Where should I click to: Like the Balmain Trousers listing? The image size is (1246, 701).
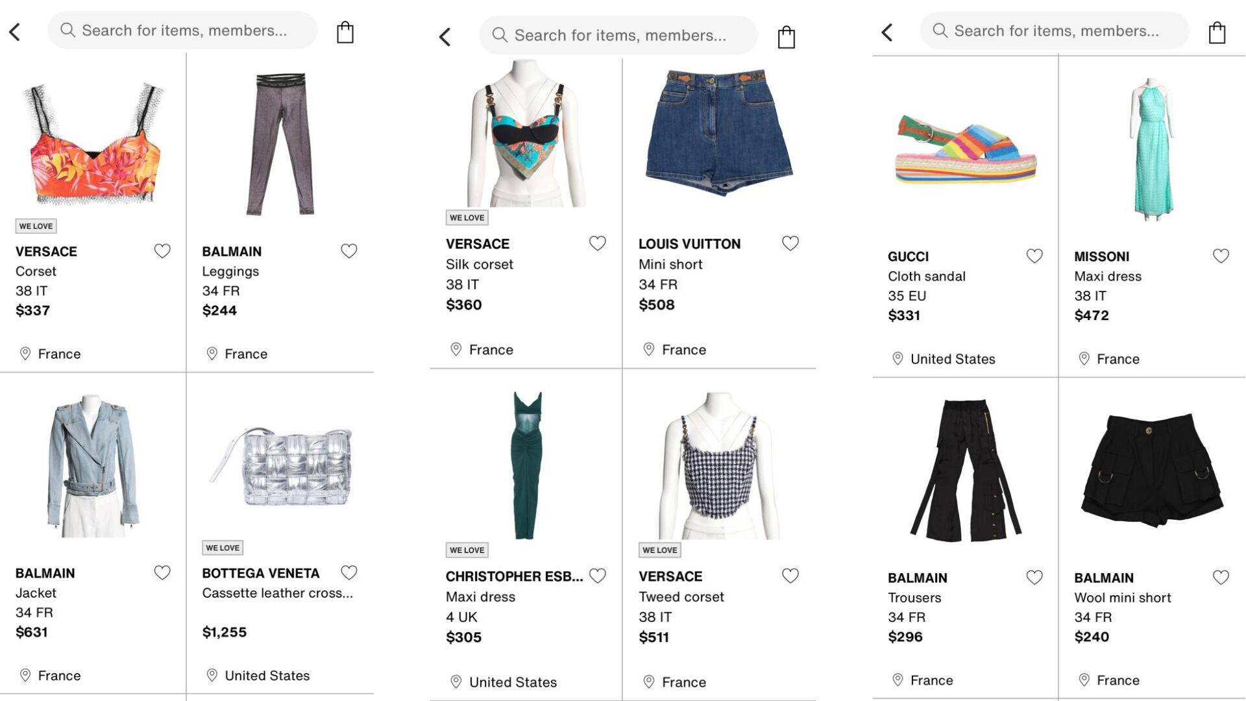click(x=1034, y=578)
